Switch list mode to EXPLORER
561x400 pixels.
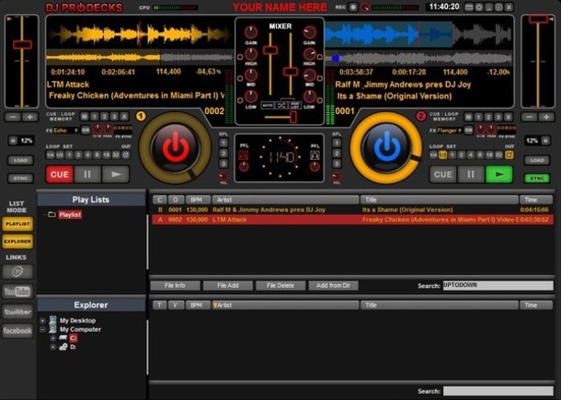17,242
